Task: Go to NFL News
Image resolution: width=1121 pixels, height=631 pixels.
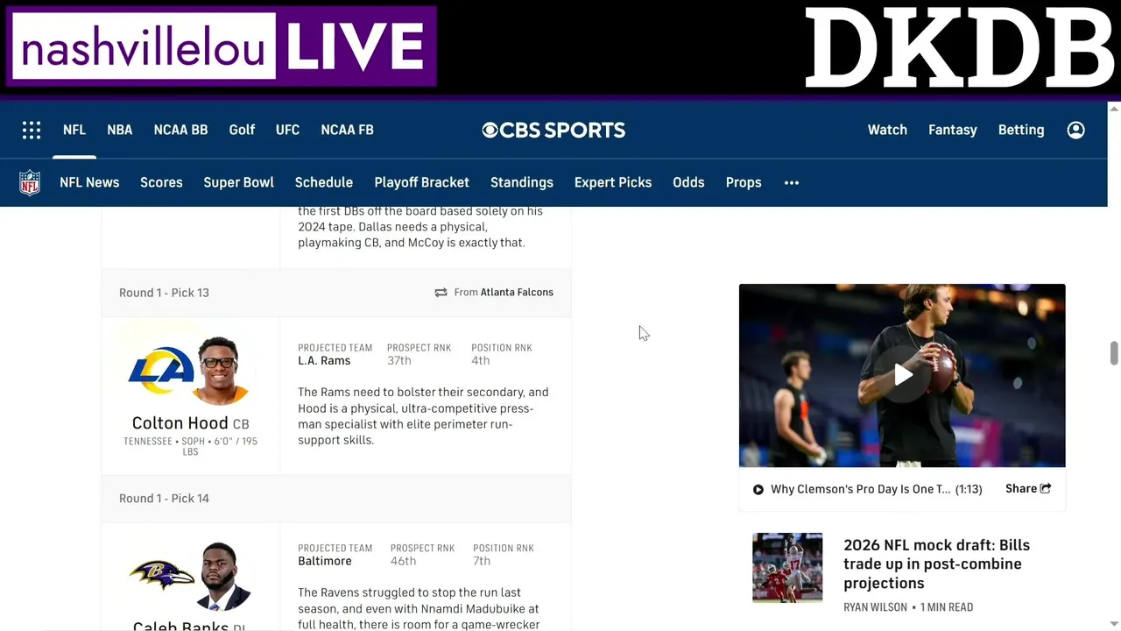Action: click(89, 182)
